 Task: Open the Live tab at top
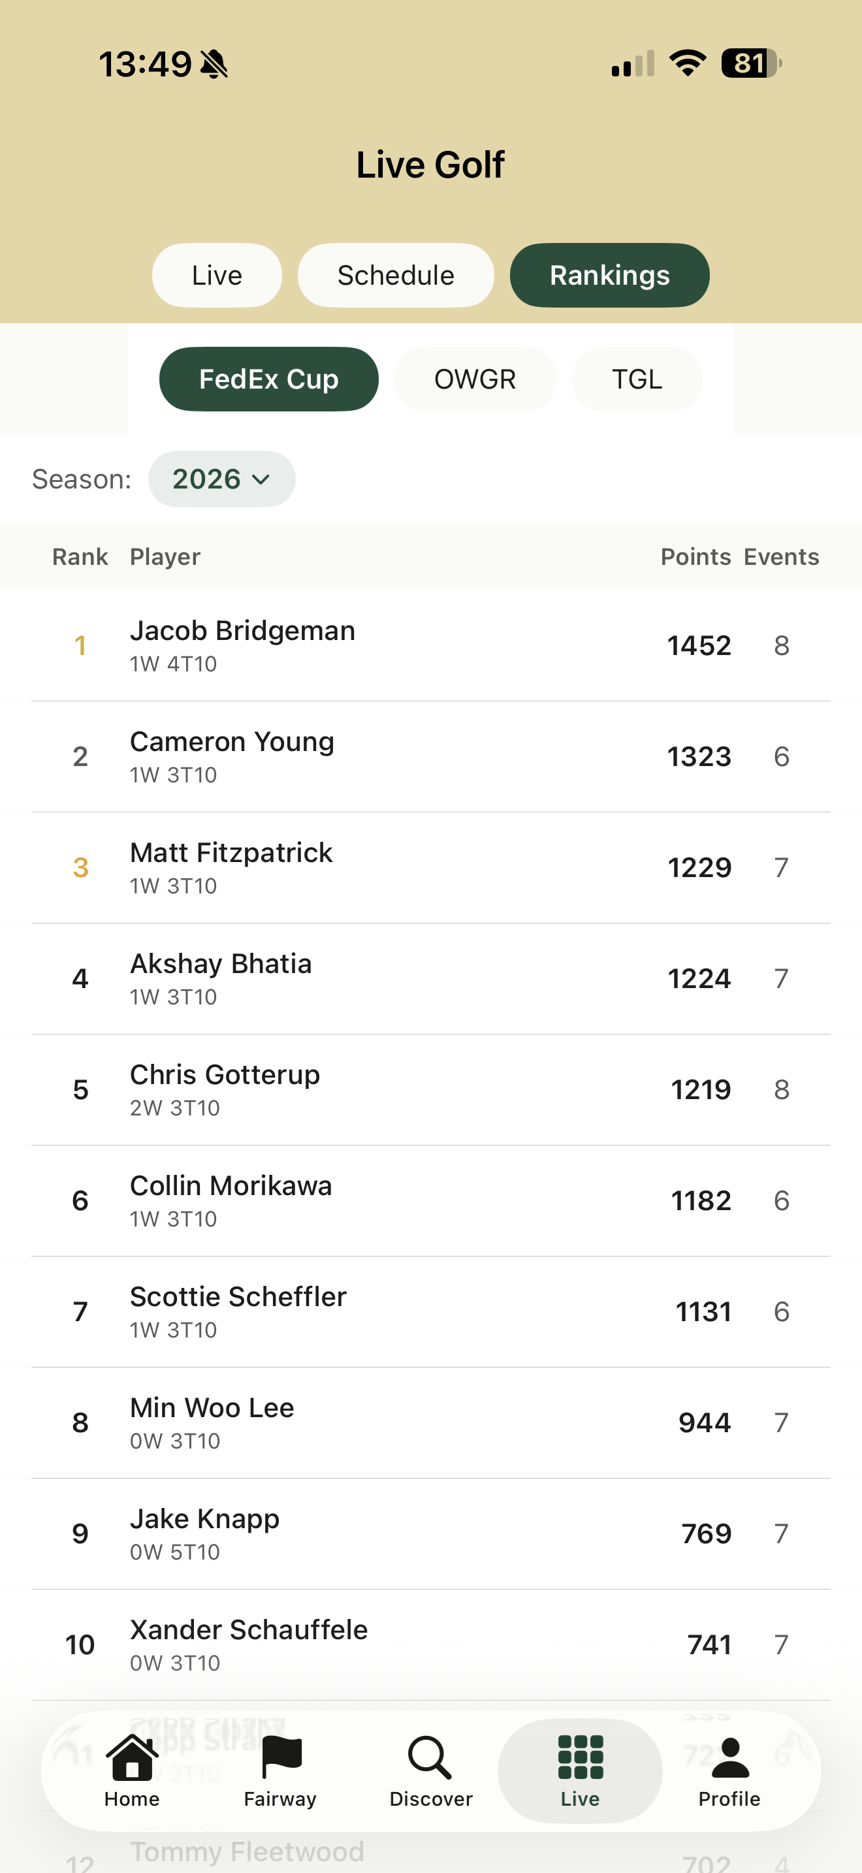point(217,276)
